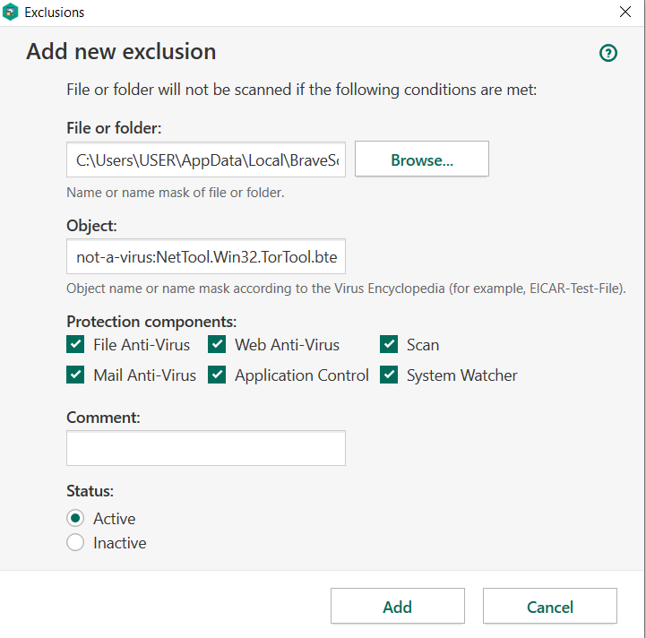Screen dimensions: 646x638
Task: Toggle Mail Anti-Virus checkbox
Action: tap(75, 375)
